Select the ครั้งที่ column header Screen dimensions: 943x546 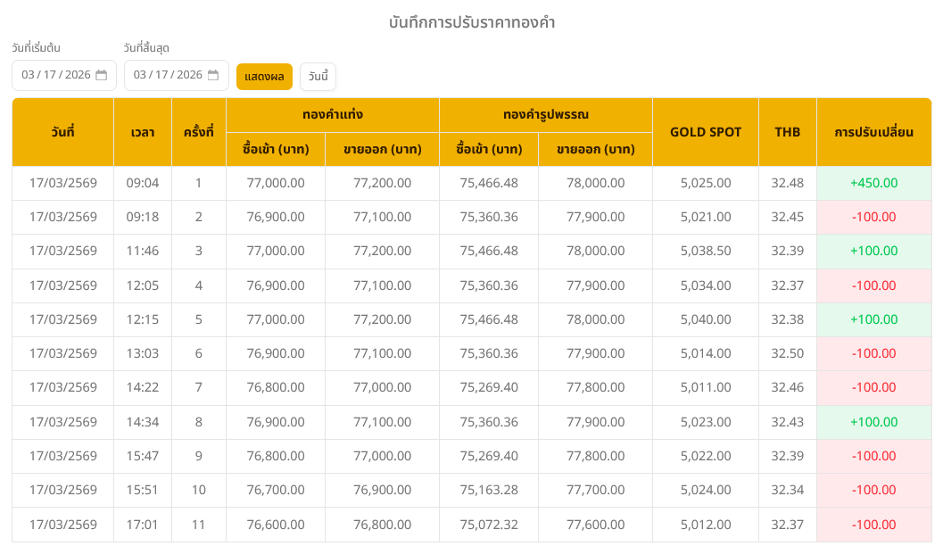198,132
